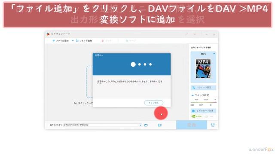Click the ファイル追加 (Add Files) button
The height and width of the screenshot is (154, 275).
[x=61, y=41]
